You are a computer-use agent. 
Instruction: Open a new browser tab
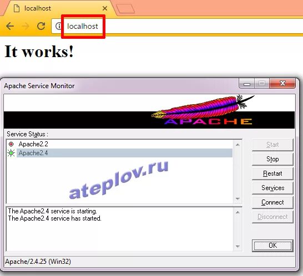[x=125, y=8]
